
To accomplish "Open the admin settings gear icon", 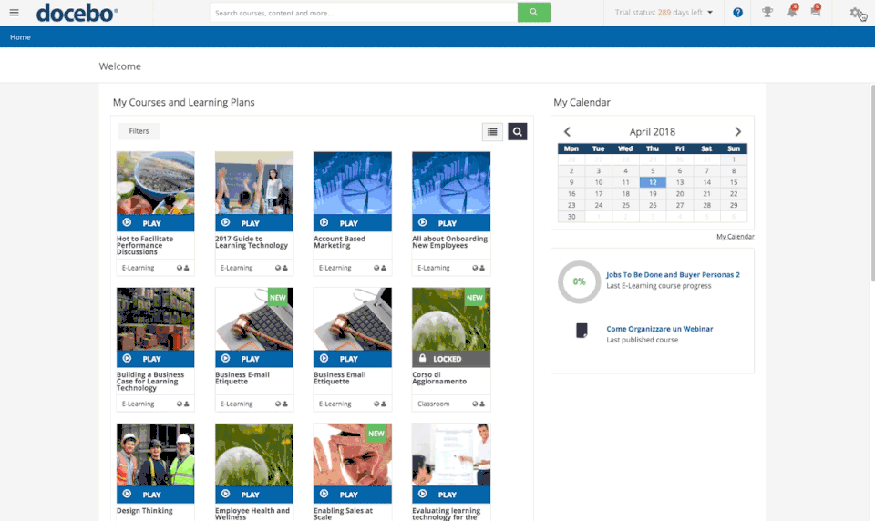I will 856,13.
